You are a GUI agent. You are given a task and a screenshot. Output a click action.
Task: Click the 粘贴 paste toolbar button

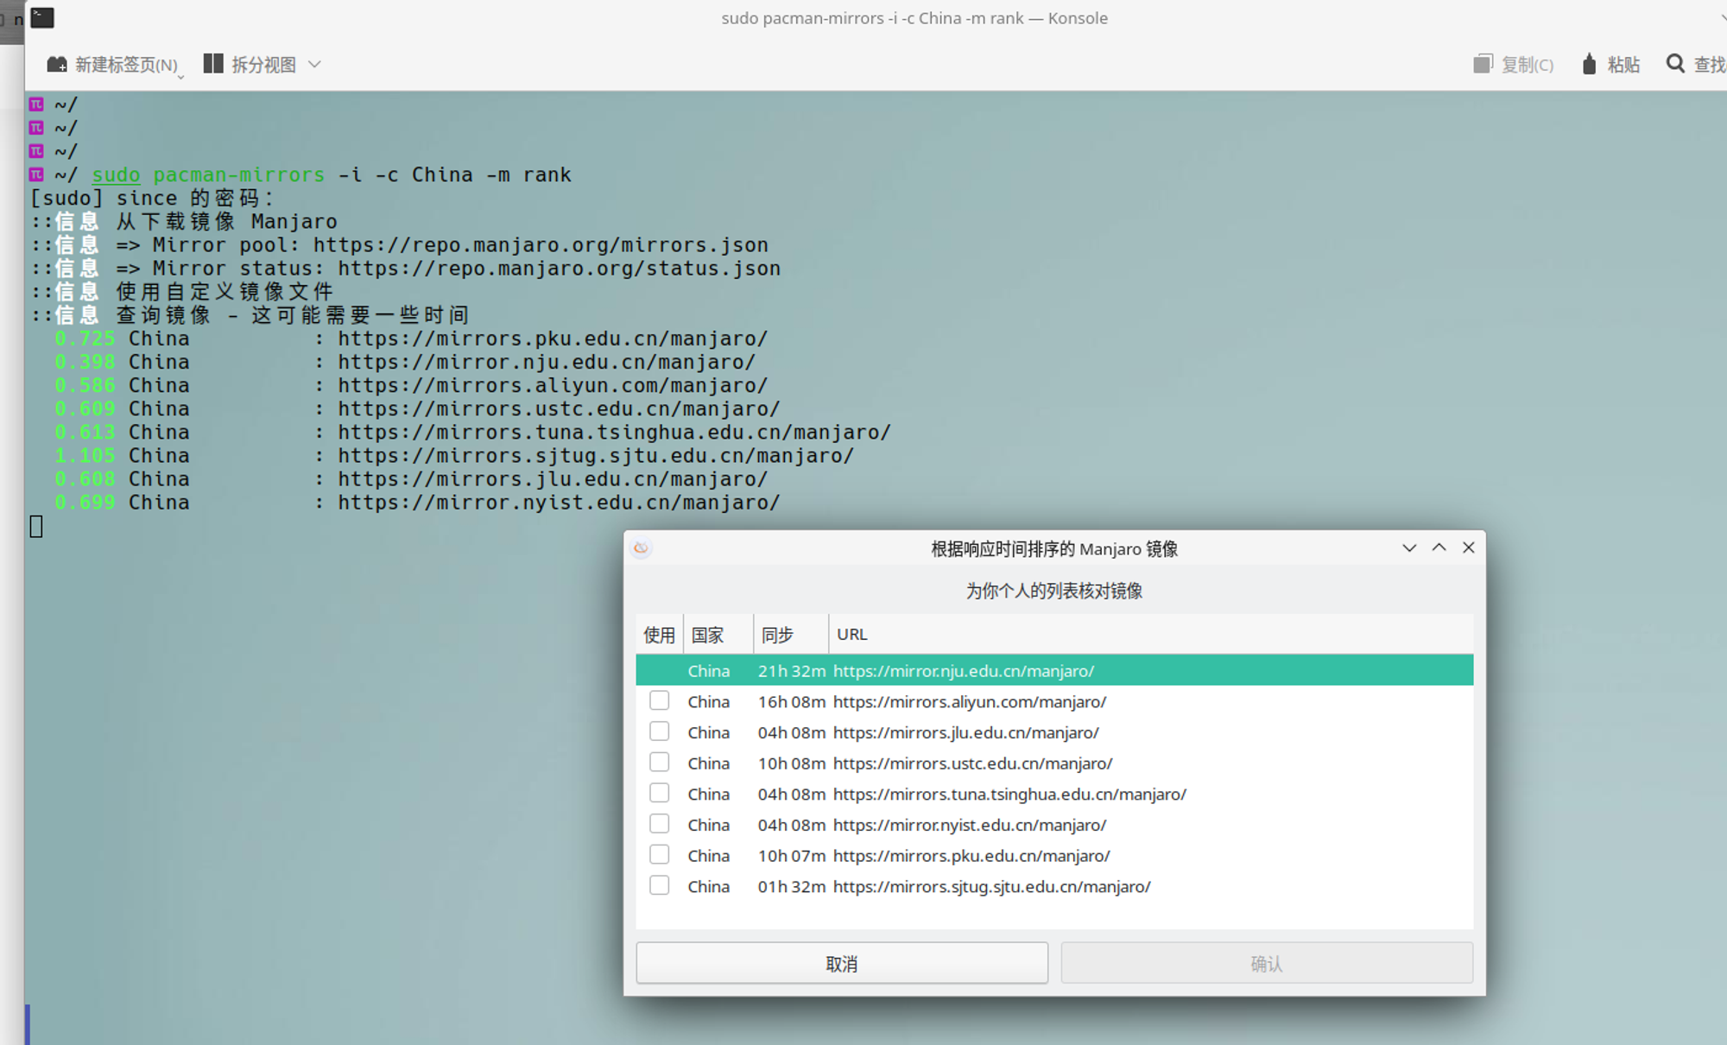tap(1611, 65)
